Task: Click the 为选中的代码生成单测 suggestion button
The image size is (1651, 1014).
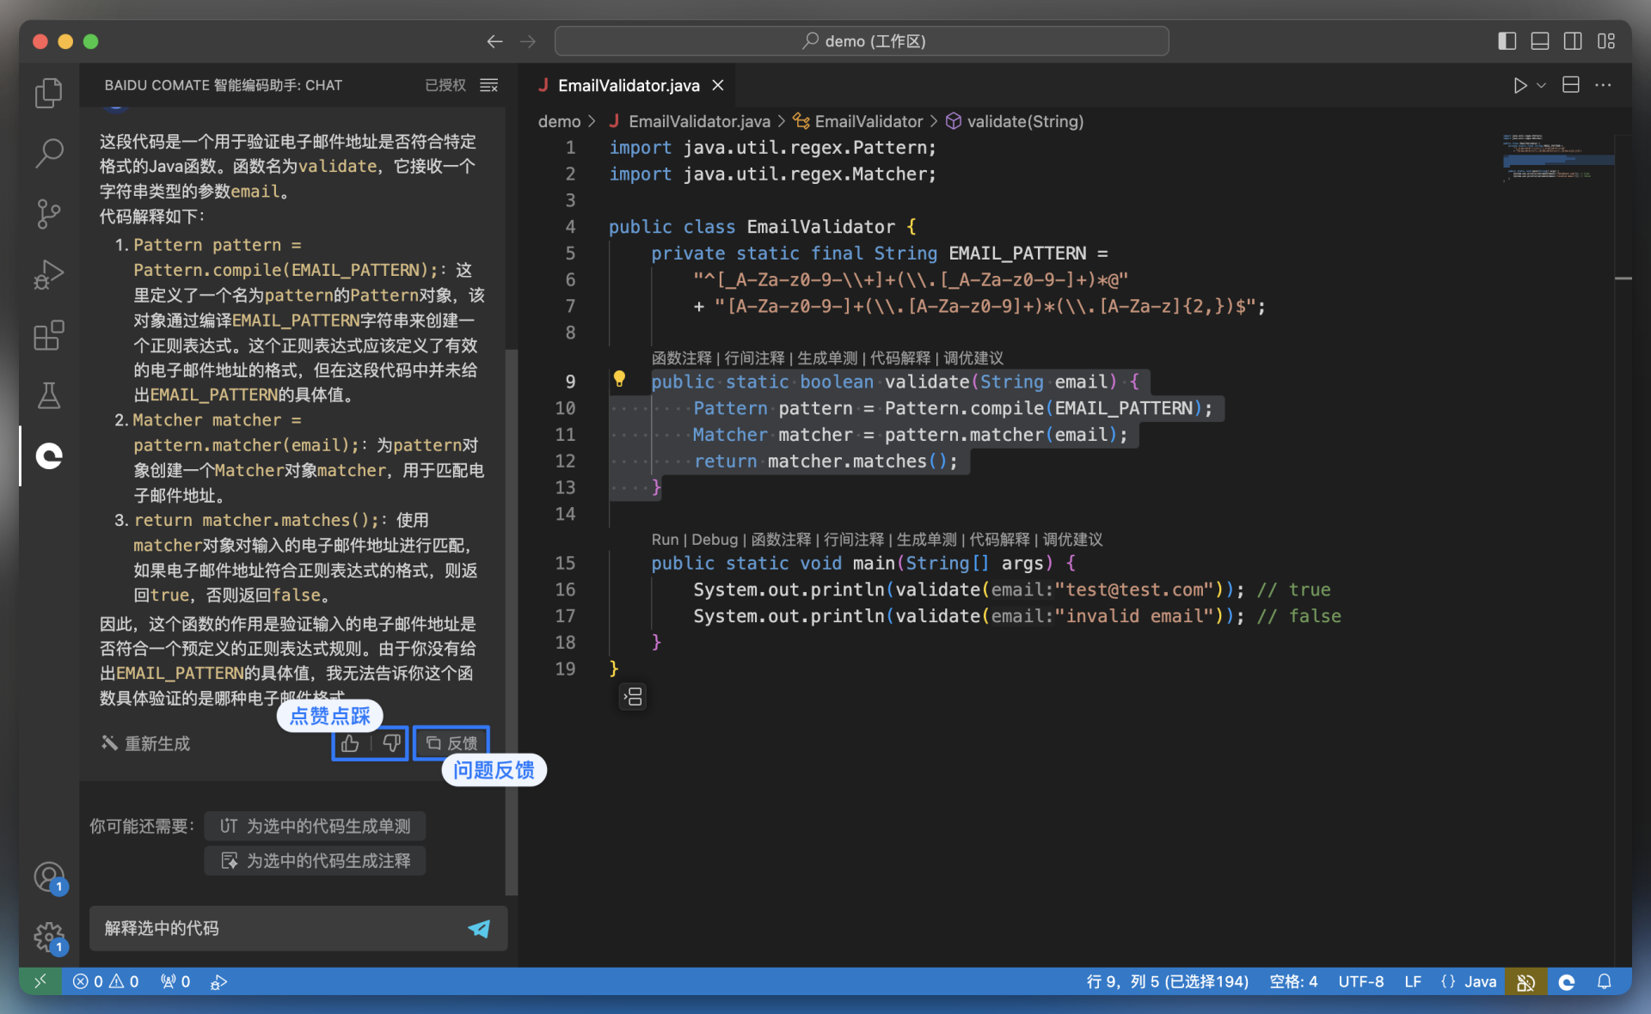Action: (x=316, y=826)
